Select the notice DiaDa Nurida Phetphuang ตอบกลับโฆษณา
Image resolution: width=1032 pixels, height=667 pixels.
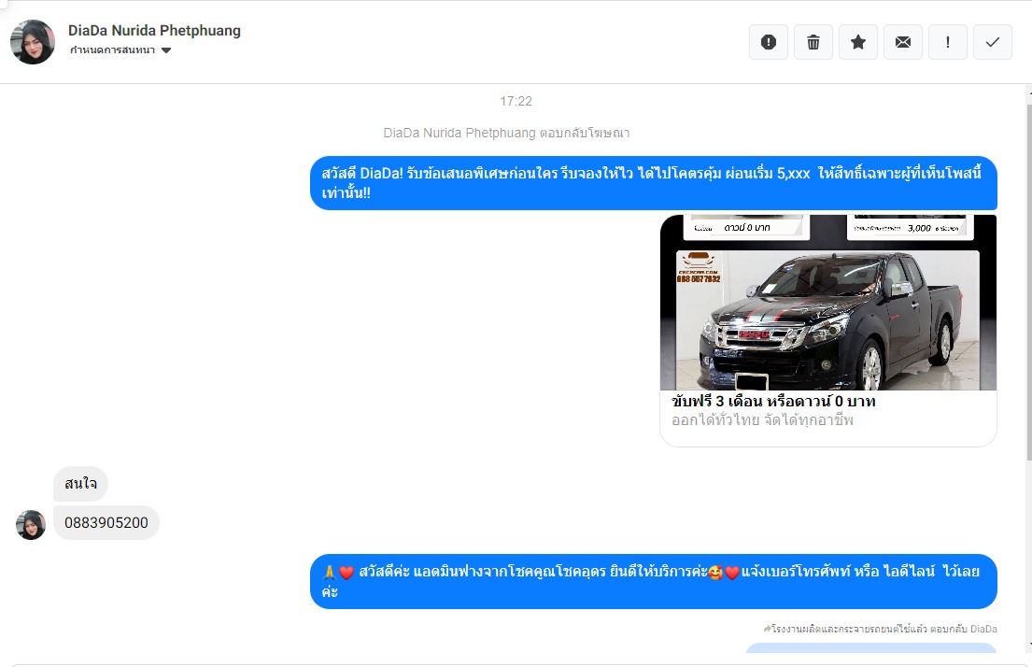[x=506, y=133]
